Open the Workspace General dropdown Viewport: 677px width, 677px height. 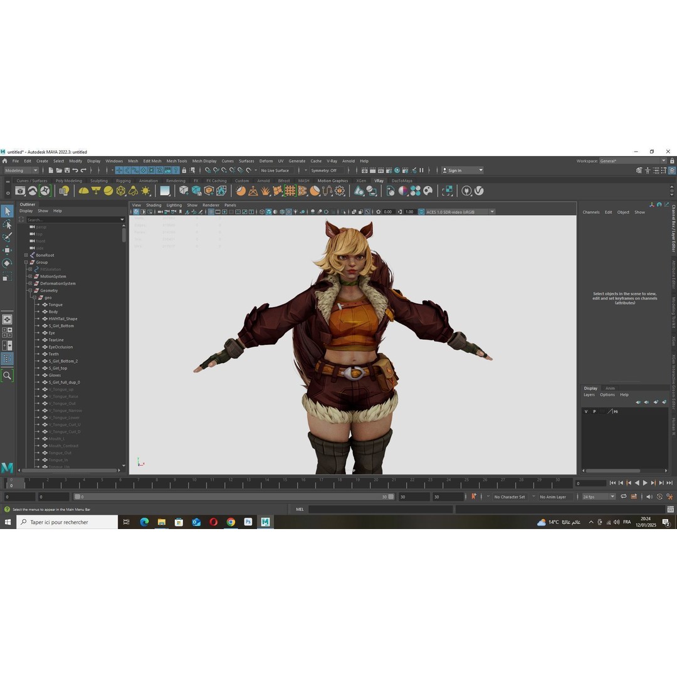[x=632, y=161]
